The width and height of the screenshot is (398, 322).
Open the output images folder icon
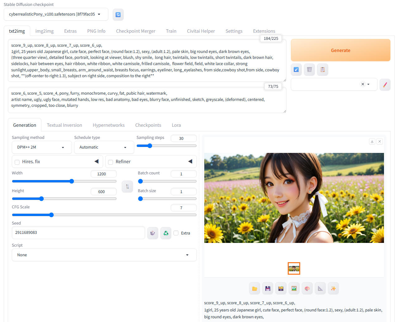255,288
